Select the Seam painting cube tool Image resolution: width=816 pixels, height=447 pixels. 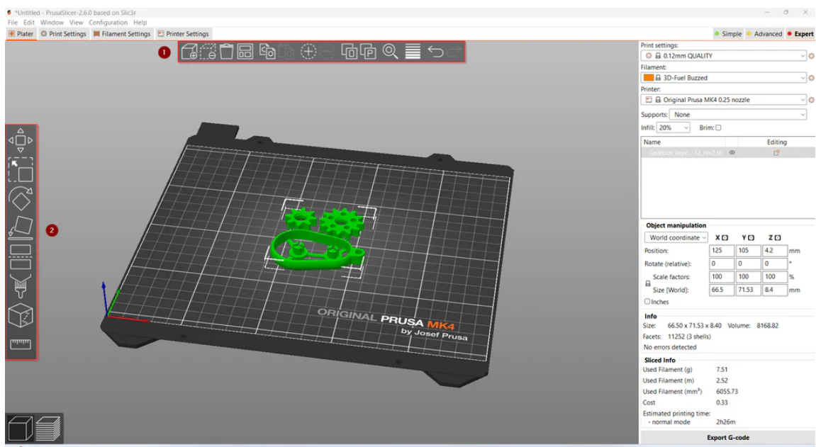[21, 315]
